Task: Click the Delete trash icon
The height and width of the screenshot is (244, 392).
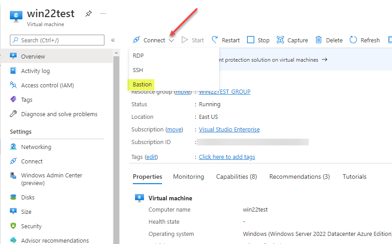Action: [319, 40]
